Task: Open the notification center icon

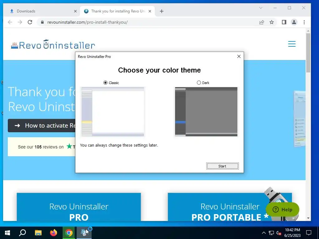Action: (x=309, y=233)
